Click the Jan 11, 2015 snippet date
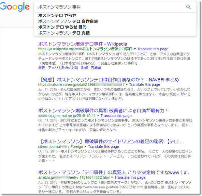This screenshot has height=196, width=202. coord(48,90)
